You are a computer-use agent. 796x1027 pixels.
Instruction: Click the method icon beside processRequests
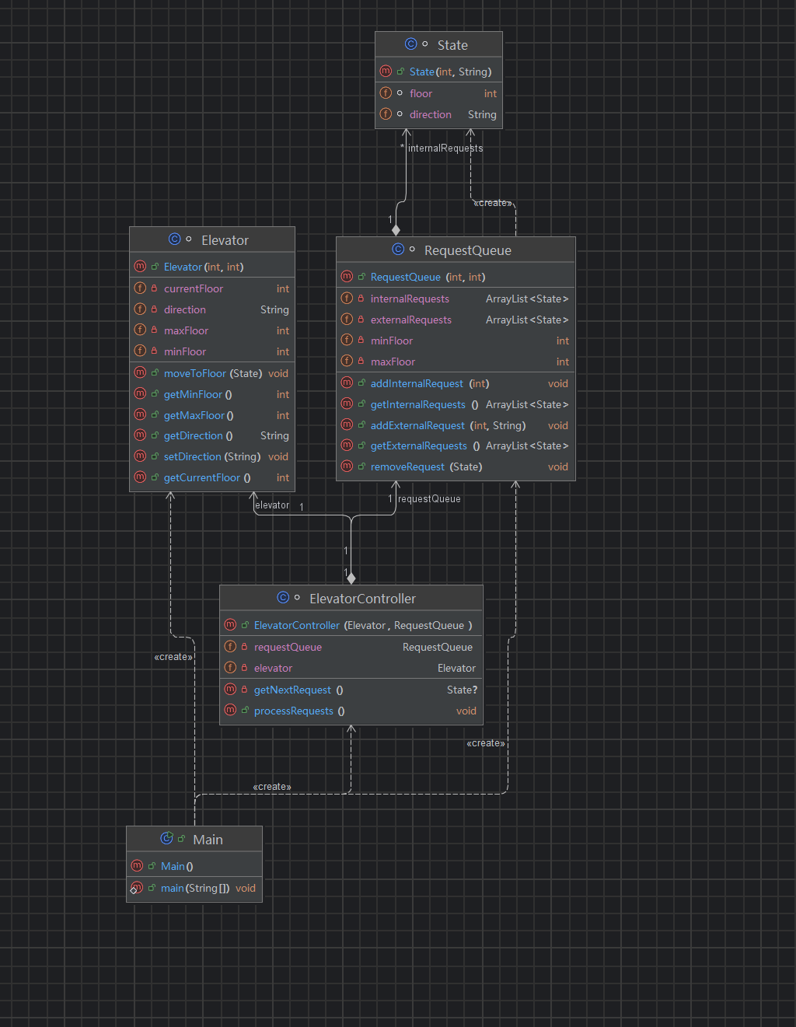(x=230, y=711)
